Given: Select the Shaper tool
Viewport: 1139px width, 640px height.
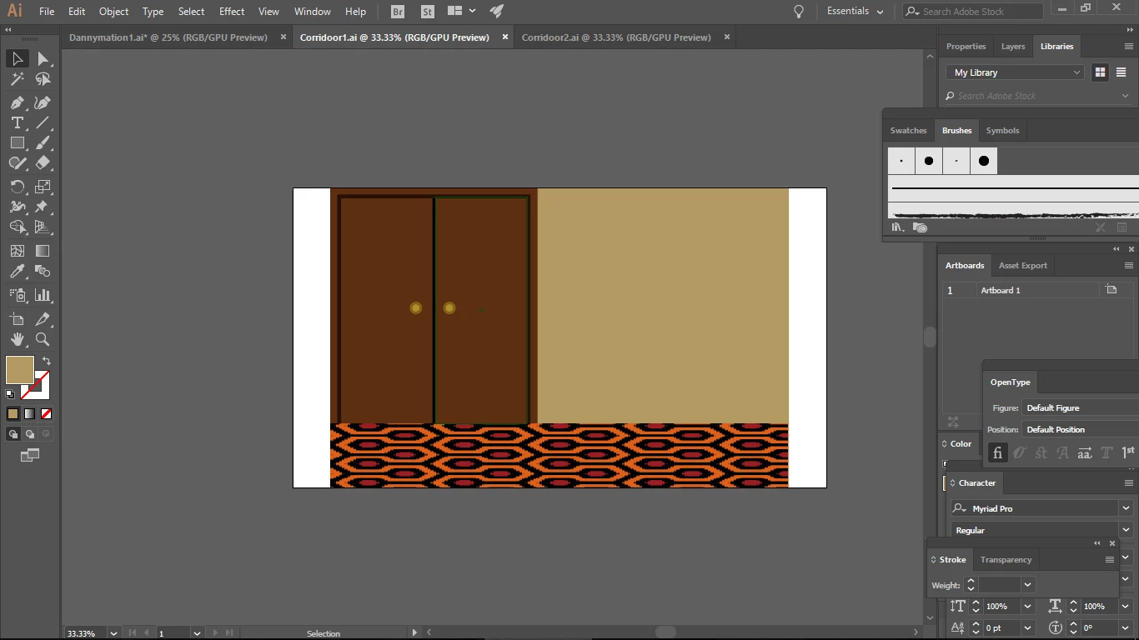Looking at the screenshot, I should point(17,163).
